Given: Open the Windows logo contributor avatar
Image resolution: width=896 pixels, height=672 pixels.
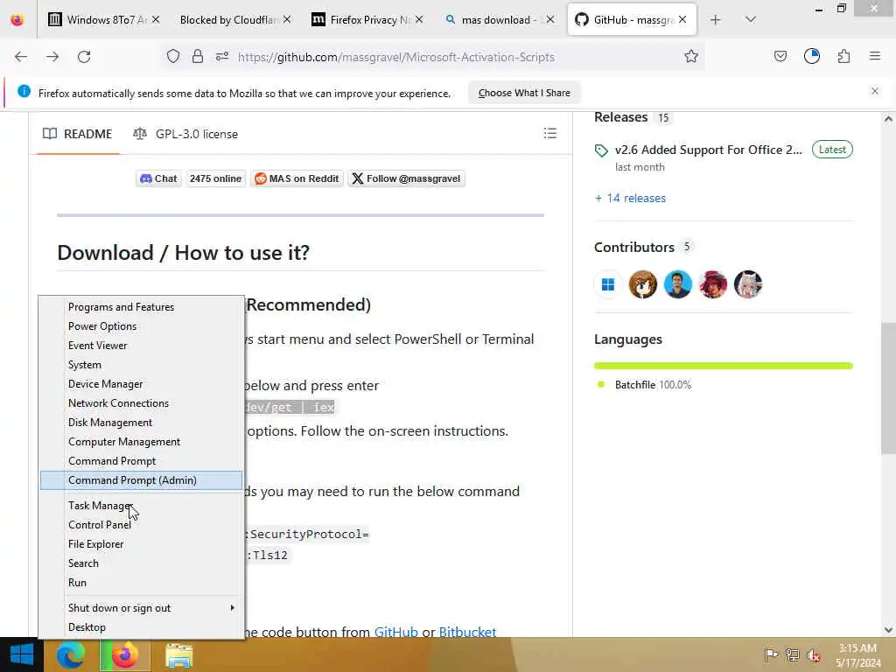Looking at the screenshot, I should pos(608,284).
